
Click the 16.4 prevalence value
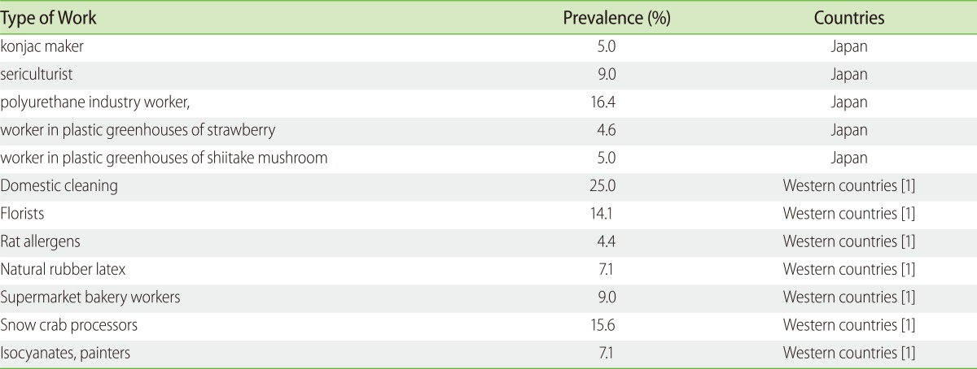pos(605,102)
